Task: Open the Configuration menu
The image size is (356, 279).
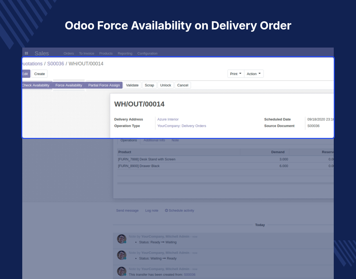Action: [x=147, y=54]
